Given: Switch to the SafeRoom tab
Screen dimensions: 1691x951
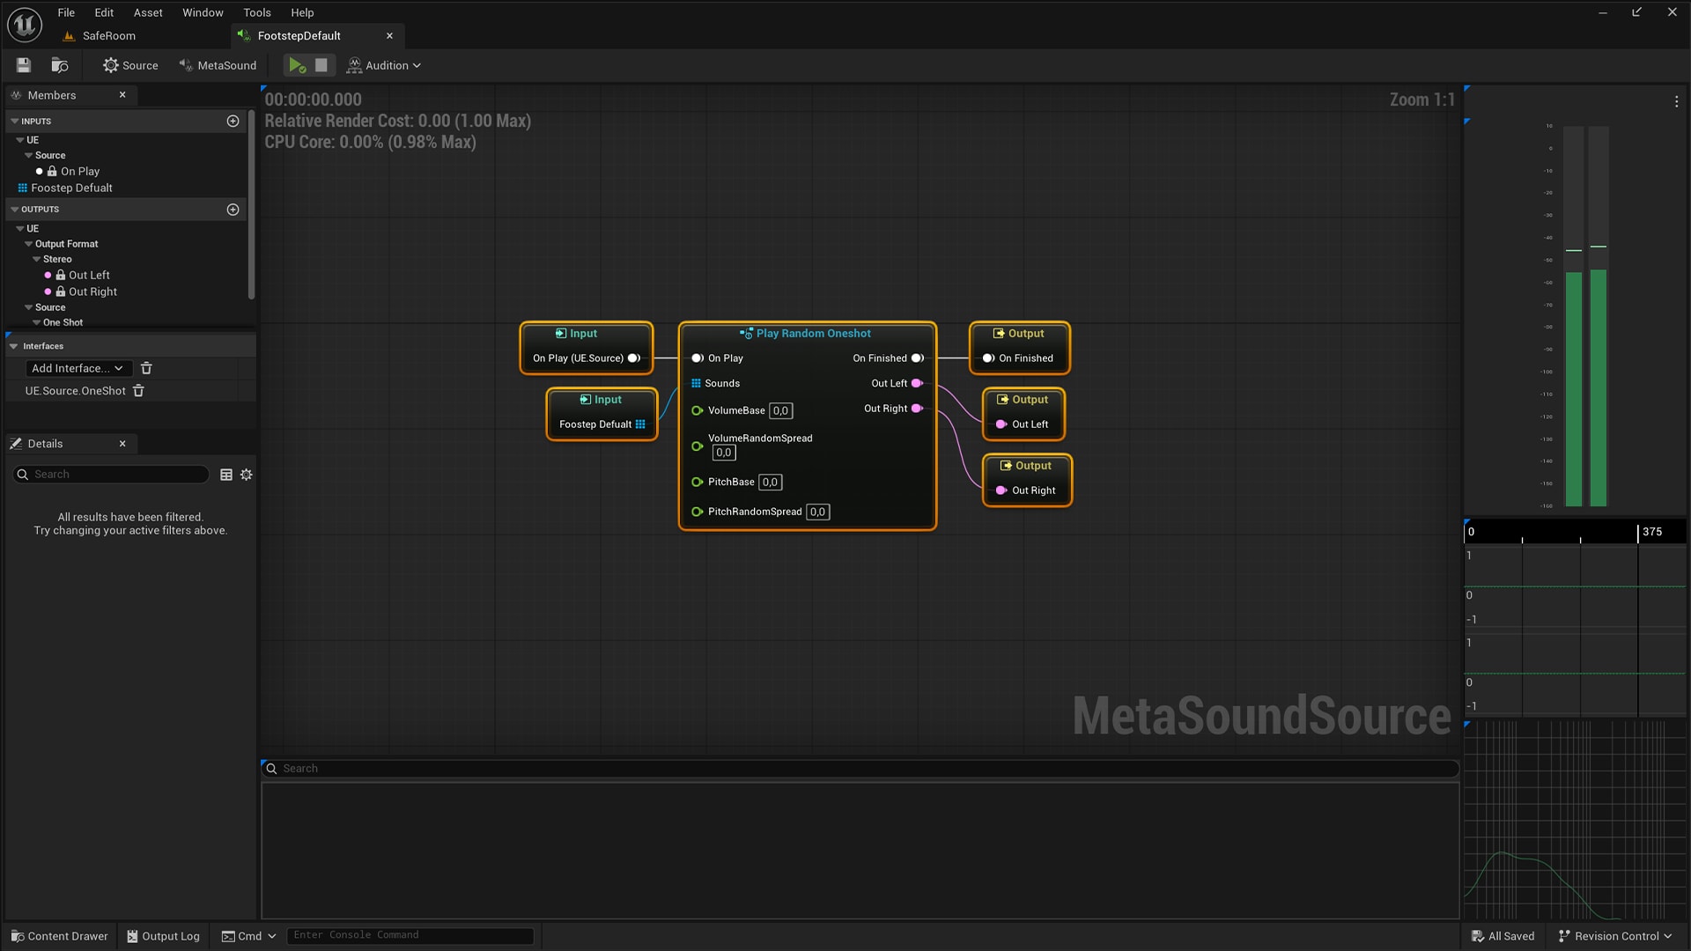Looking at the screenshot, I should (x=109, y=36).
